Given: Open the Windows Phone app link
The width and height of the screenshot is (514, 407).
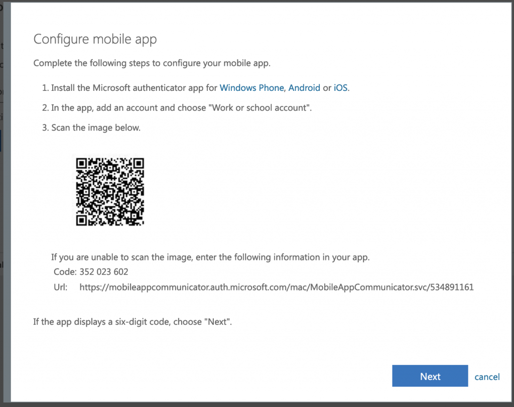Looking at the screenshot, I should click(x=251, y=88).
